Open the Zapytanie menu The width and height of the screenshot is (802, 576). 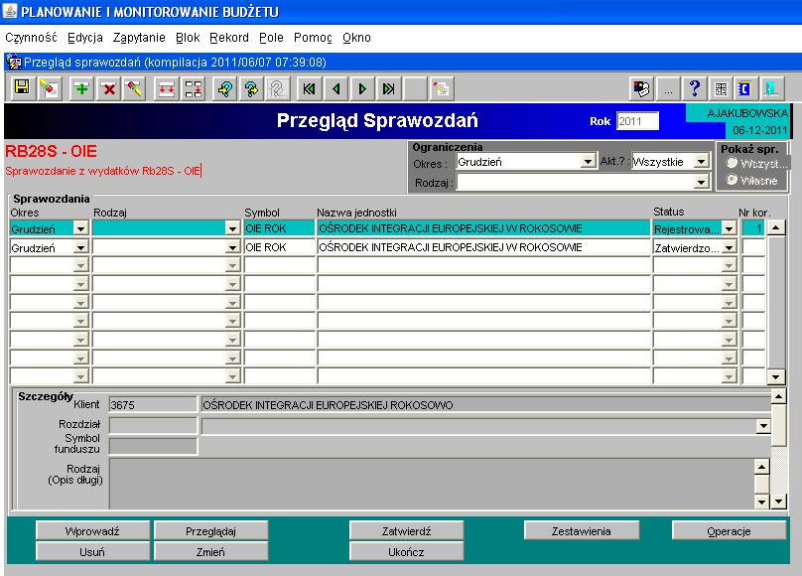pos(139,38)
